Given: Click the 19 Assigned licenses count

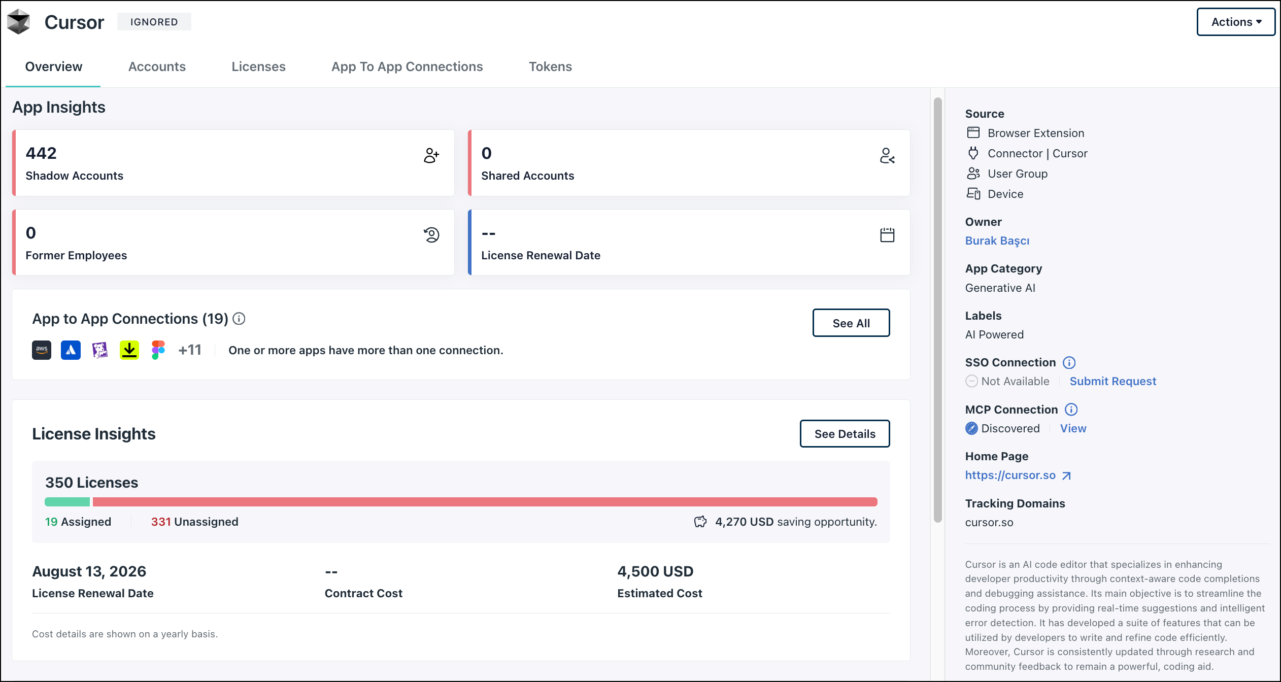Looking at the screenshot, I should [78, 522].
